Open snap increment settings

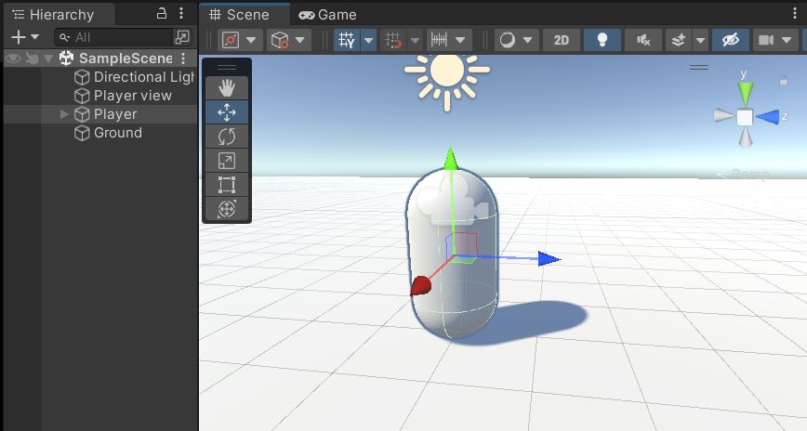pos(439,40)
